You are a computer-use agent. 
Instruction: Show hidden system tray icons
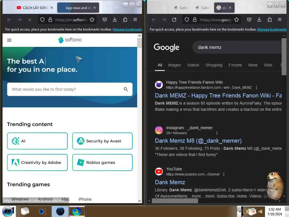click(x=240, y=211)
